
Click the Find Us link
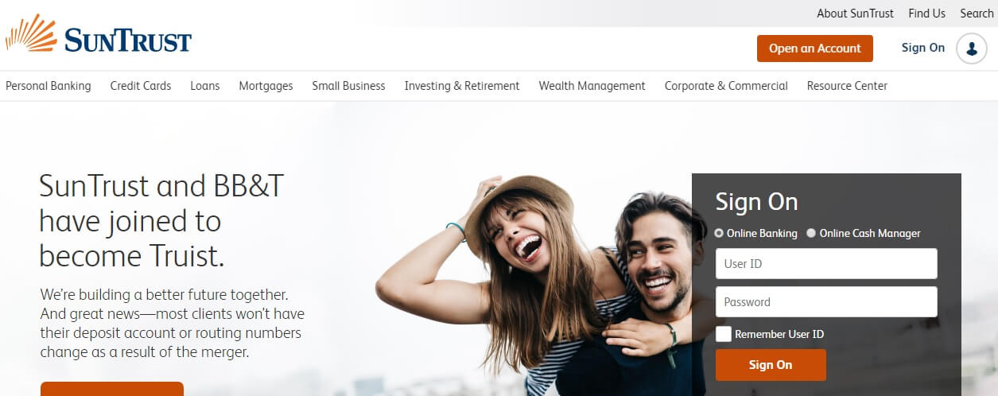(926, 14)
